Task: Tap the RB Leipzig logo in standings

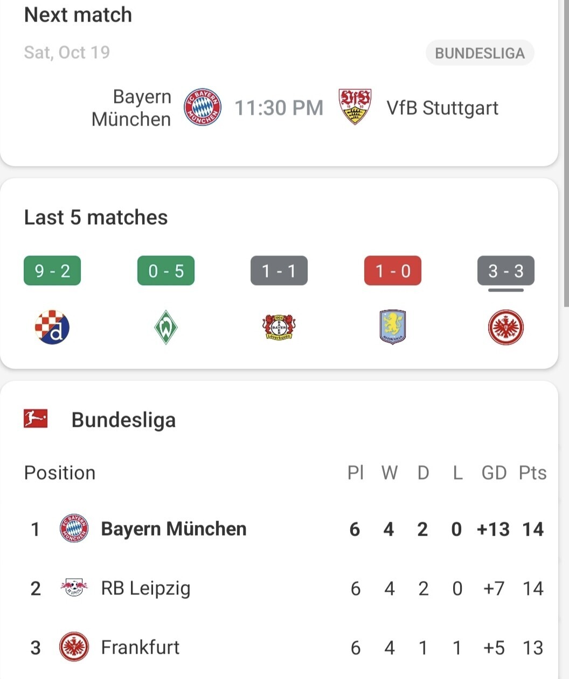Action: (x=74, y=587)
